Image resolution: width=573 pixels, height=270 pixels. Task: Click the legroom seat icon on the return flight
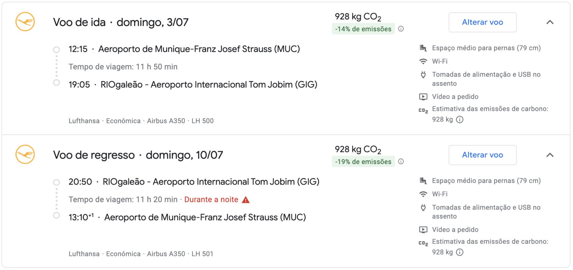(x=423, y=181)
